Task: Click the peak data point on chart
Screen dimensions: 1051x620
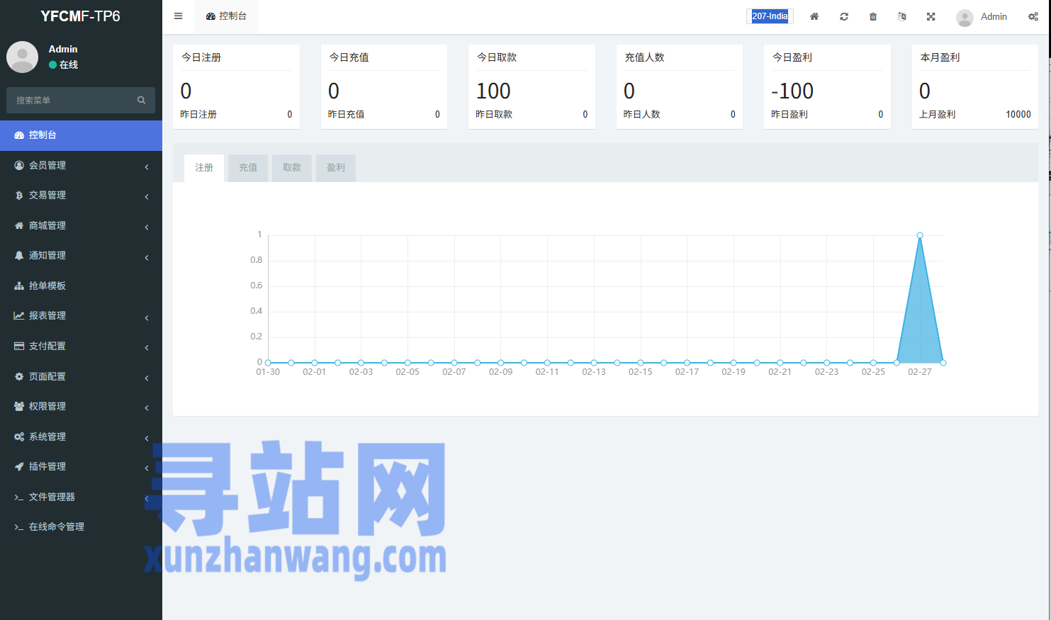Action: pos(919,235)
